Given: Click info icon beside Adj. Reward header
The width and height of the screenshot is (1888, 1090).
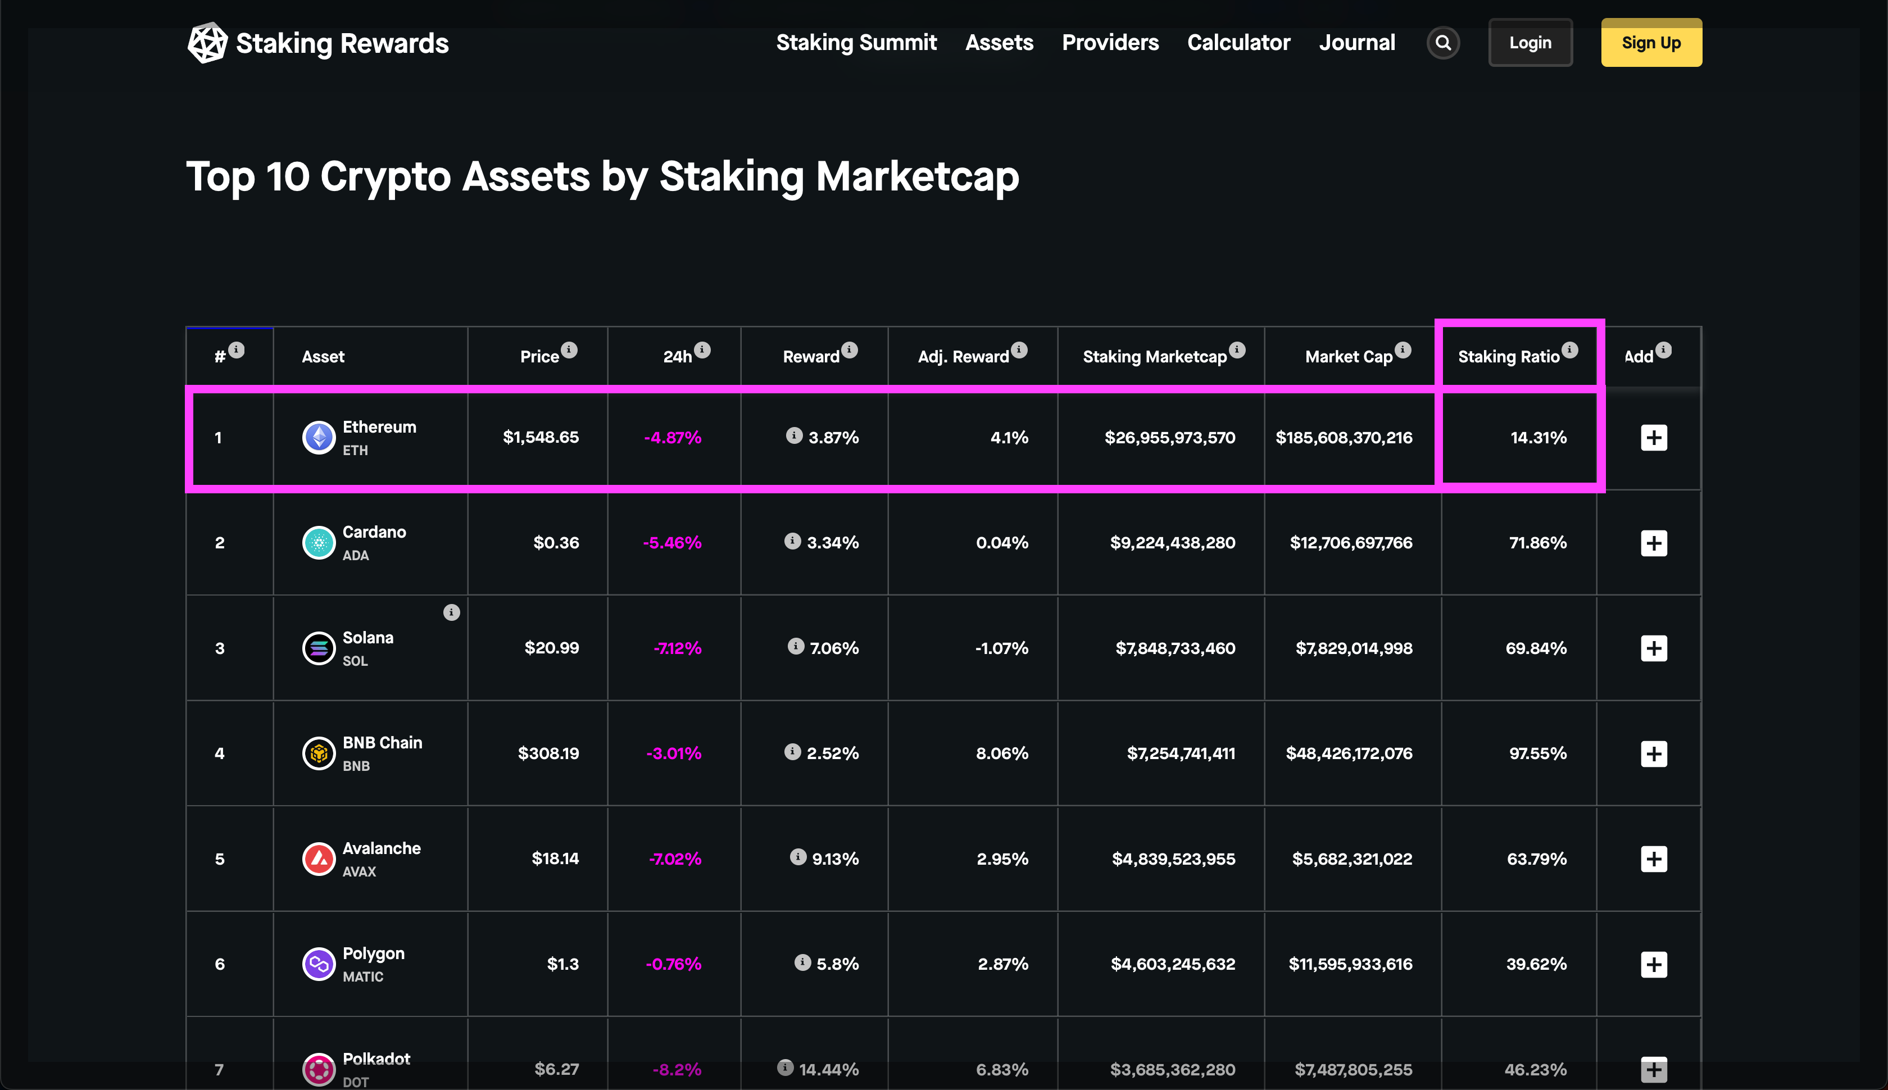Looking at the screenshot, I should pyautogui.click(x=1019, y=349).
